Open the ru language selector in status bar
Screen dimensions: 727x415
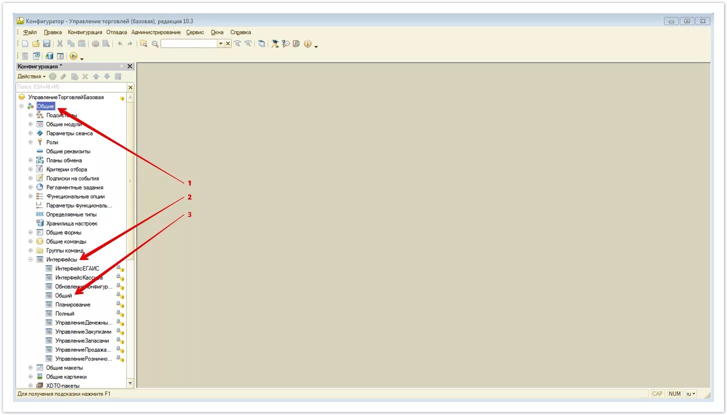pyautogui.click(x=691, y=394)
